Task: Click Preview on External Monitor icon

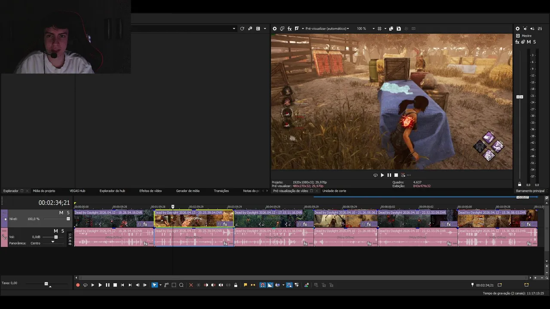Action: click(x=282, y=29)
